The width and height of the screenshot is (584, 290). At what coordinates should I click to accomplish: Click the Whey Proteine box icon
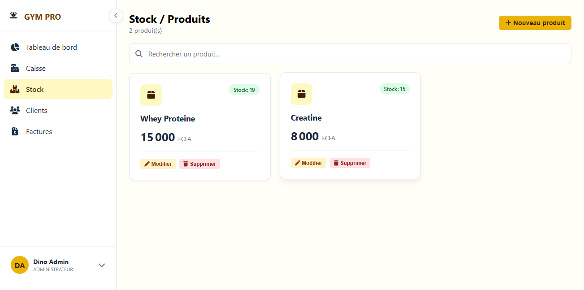[x=151, y=95]
